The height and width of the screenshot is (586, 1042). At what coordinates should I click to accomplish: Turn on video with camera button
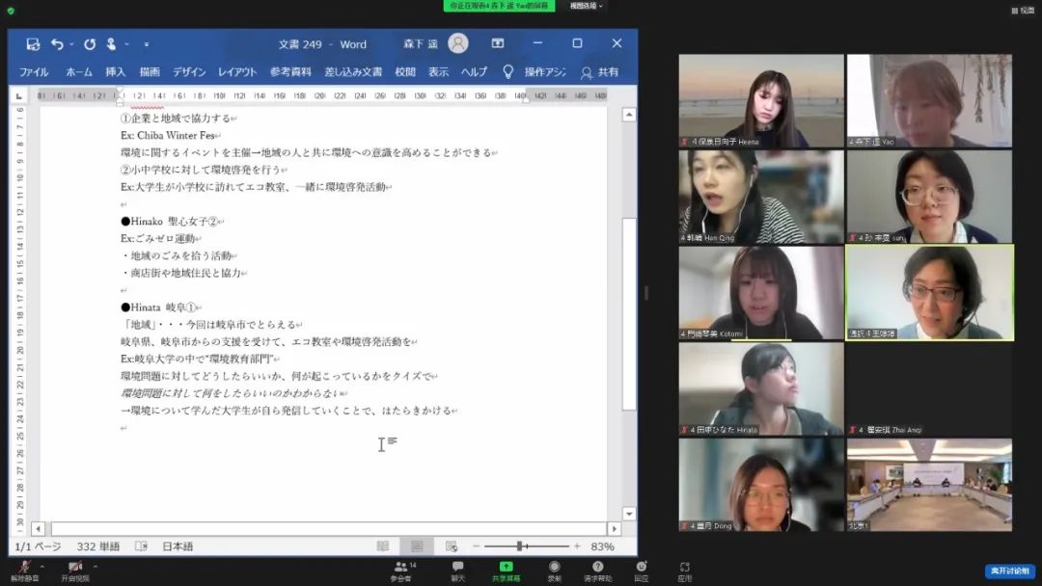coord(74,567)
